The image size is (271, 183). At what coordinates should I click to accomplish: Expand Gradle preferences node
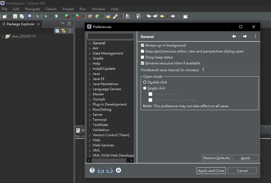click(90, 59)
